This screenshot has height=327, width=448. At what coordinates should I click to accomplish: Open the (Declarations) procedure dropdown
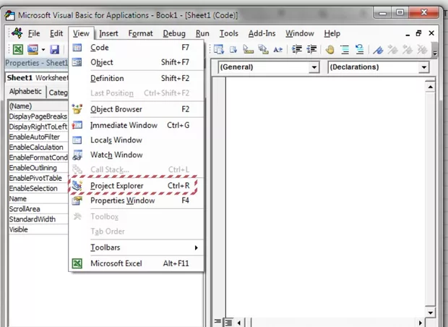(423, 67)
